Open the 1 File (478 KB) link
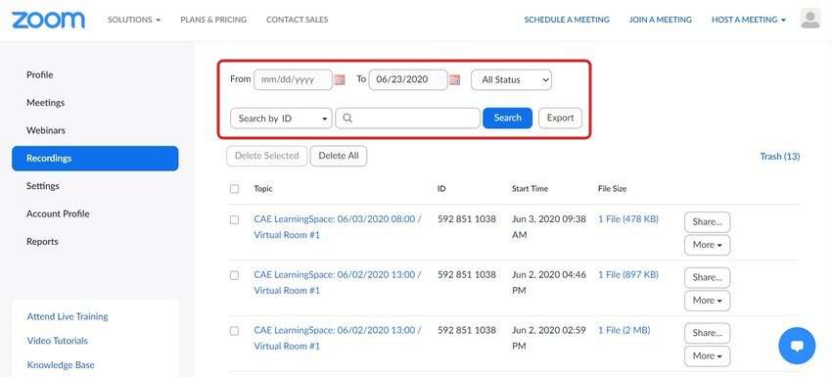832x377 pixels. pos(628,218)
